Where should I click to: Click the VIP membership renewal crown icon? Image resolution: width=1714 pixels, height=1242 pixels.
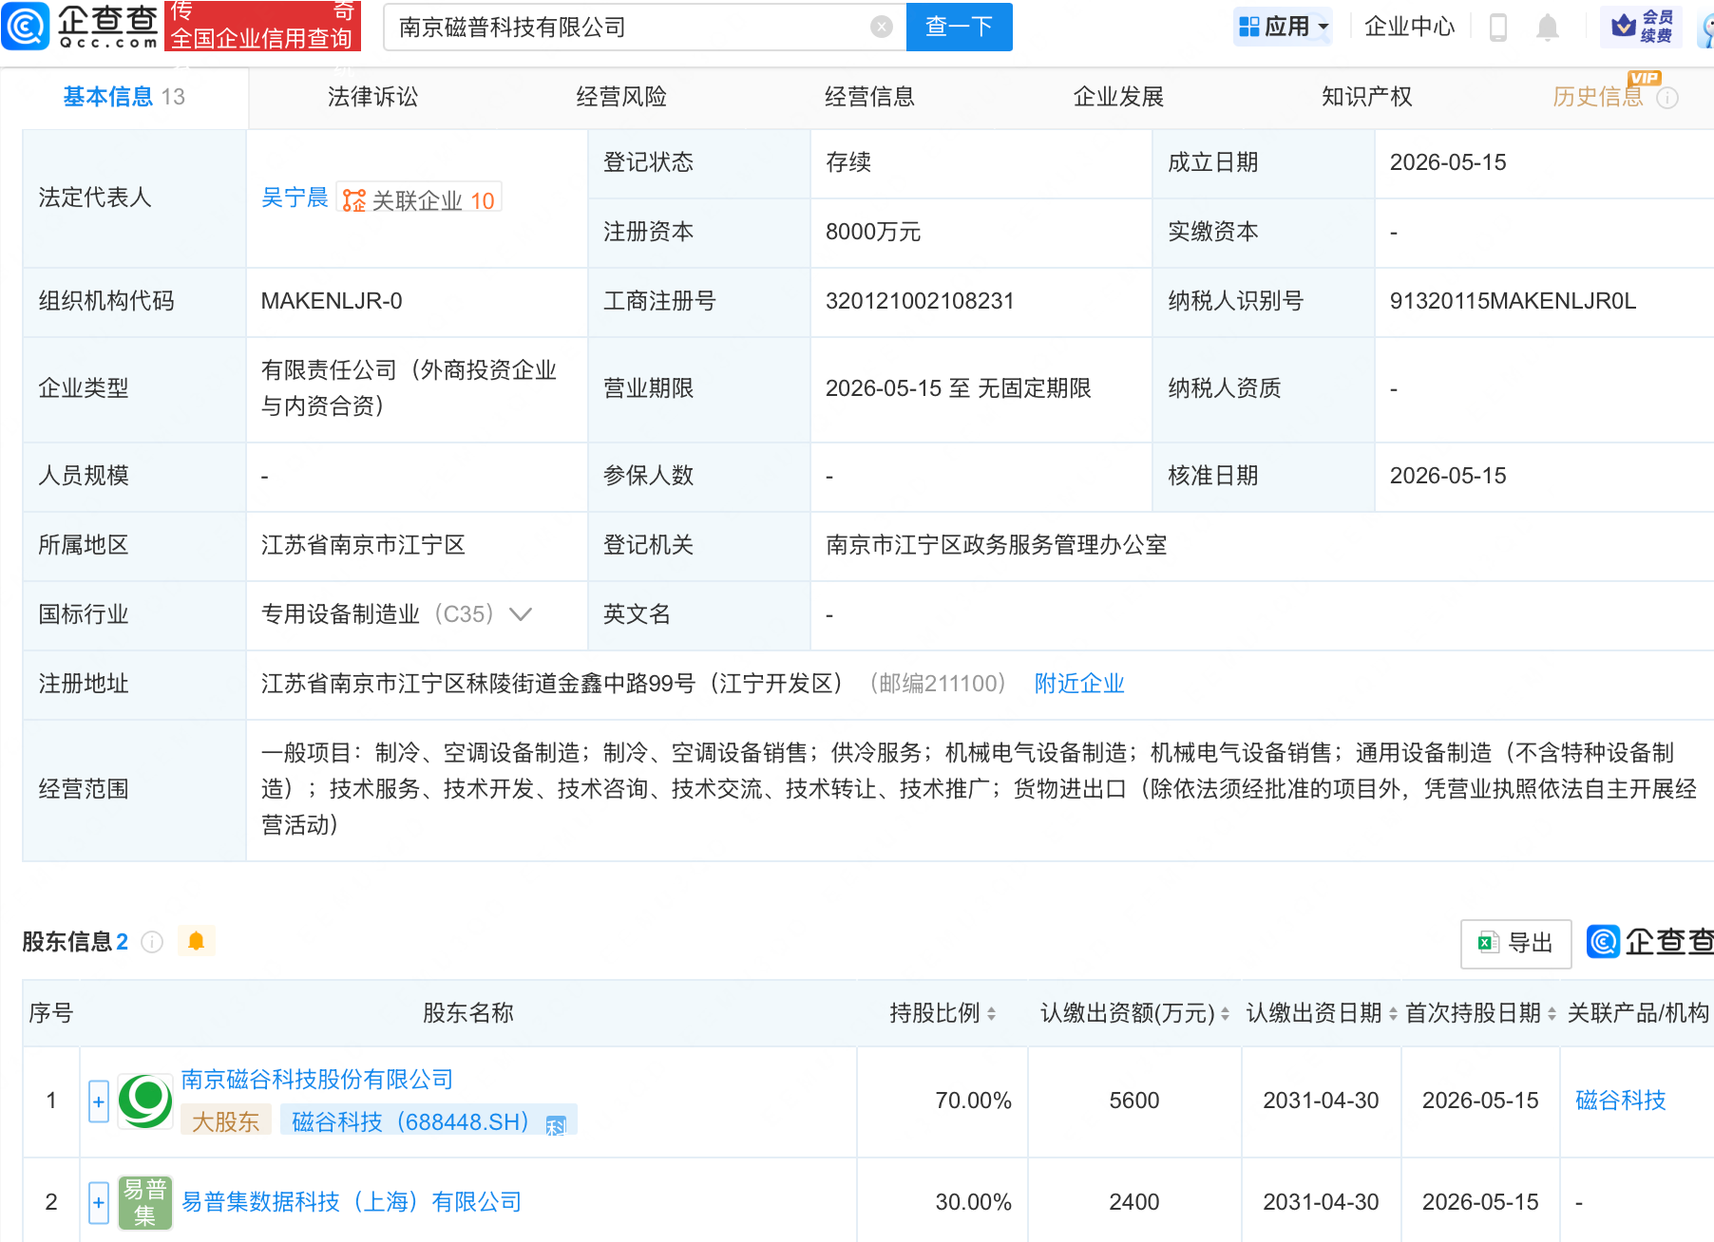pos(1624,26)
